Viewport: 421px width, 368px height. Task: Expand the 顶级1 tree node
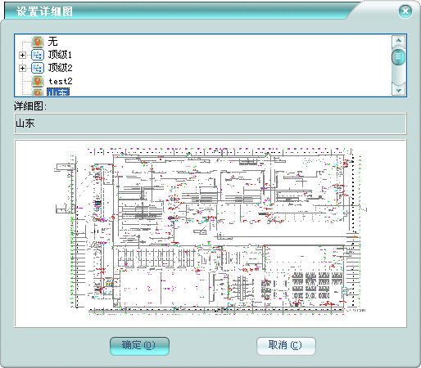click(x=22, y=55)
